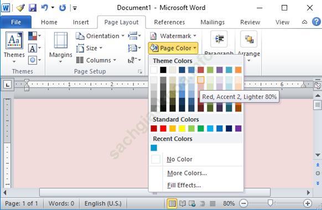Switch to the View tab
The width and height of the screenshot is (322, 210).
click(x=282, y=22)
